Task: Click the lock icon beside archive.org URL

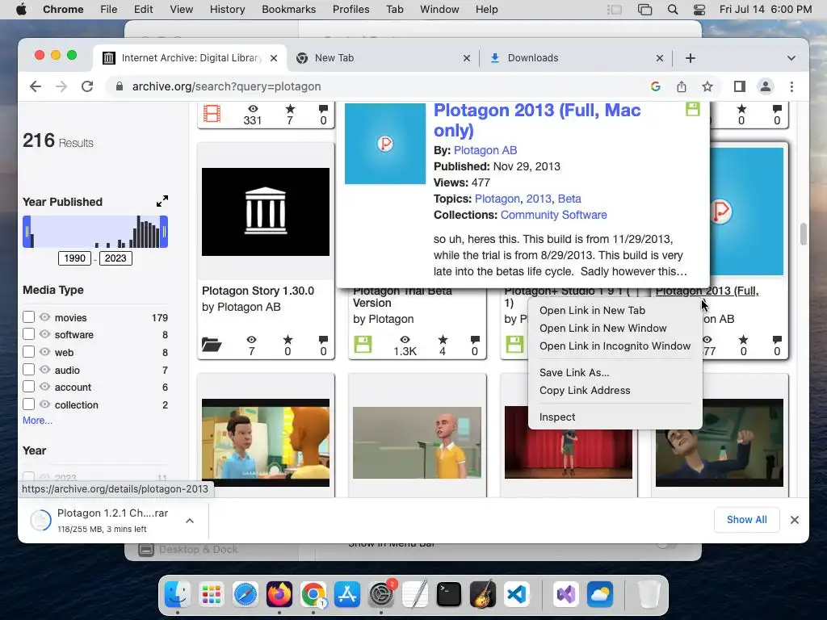Action: pyautogui.click(x=120, y=86)
